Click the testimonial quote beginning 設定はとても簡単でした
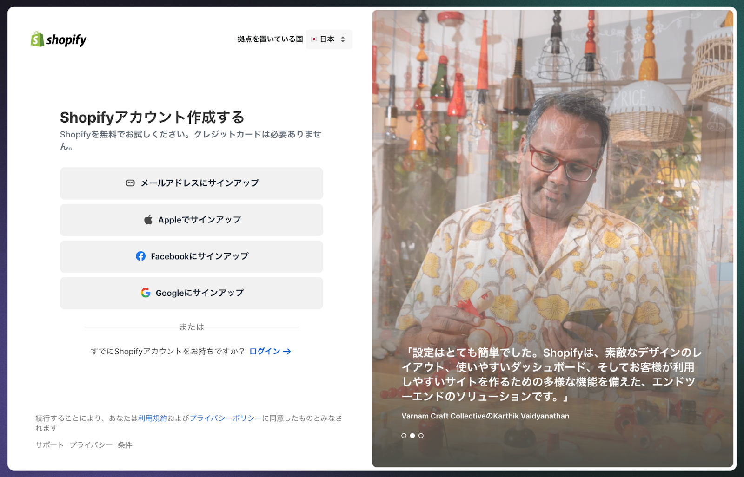 (552, 374)
